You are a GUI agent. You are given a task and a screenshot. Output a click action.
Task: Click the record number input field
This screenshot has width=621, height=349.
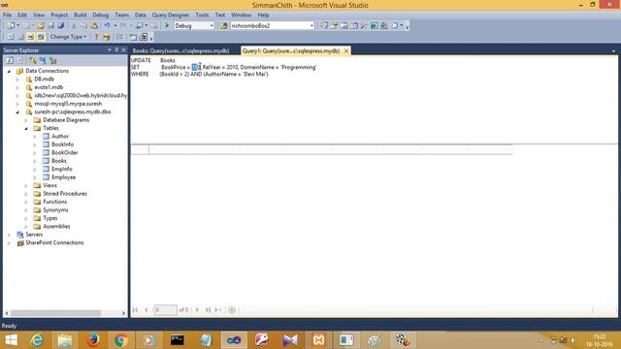click(166, 310)
